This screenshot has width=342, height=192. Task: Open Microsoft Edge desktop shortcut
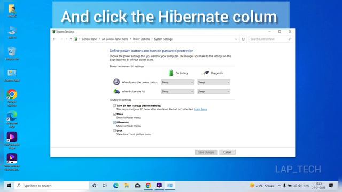pos(12,119)
